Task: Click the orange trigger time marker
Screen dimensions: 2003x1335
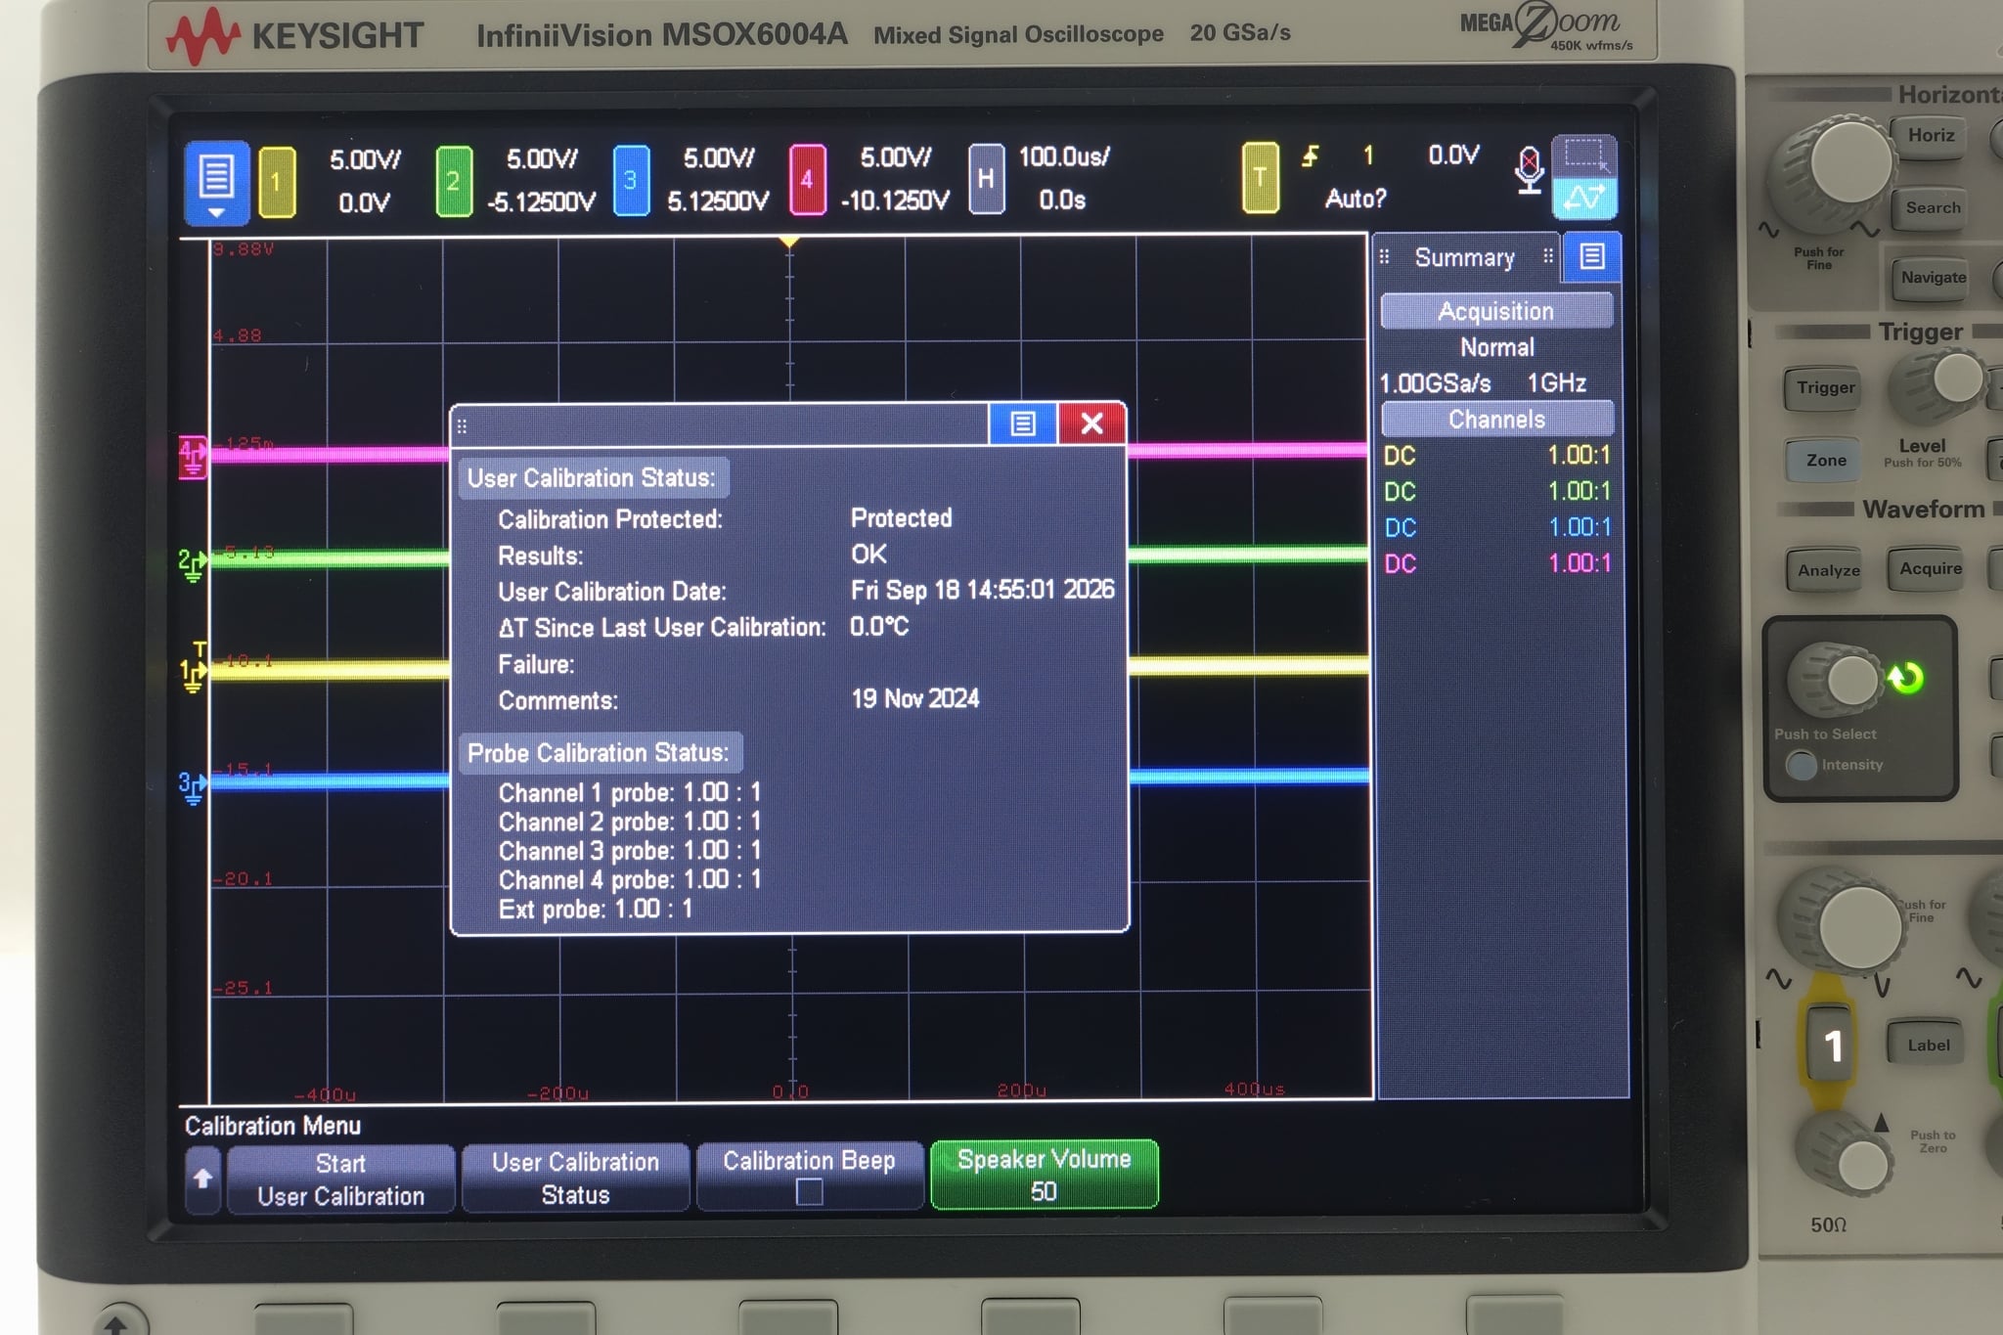Action: (788, 242)
